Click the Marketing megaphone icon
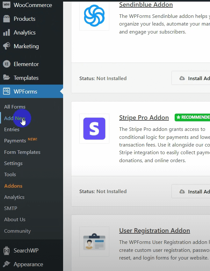 (6, 46)
